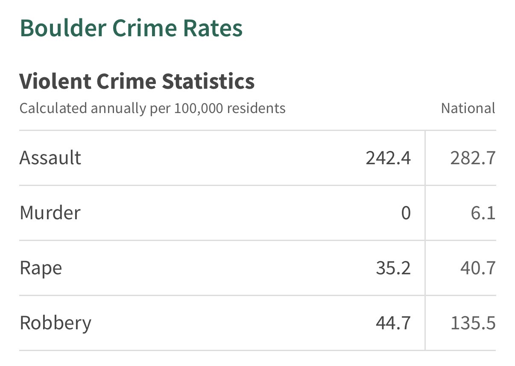Click the word Calculated in the subtitle
The image size is (515, 366).
click(53, 108)
